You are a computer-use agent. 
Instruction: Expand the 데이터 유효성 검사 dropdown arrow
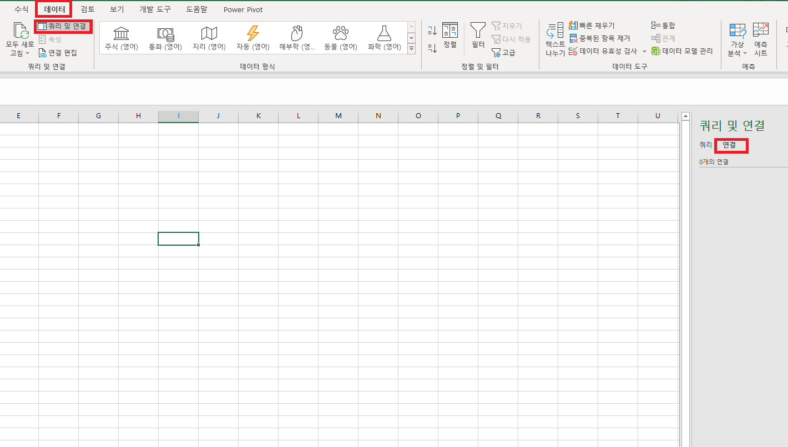[644, 51]
